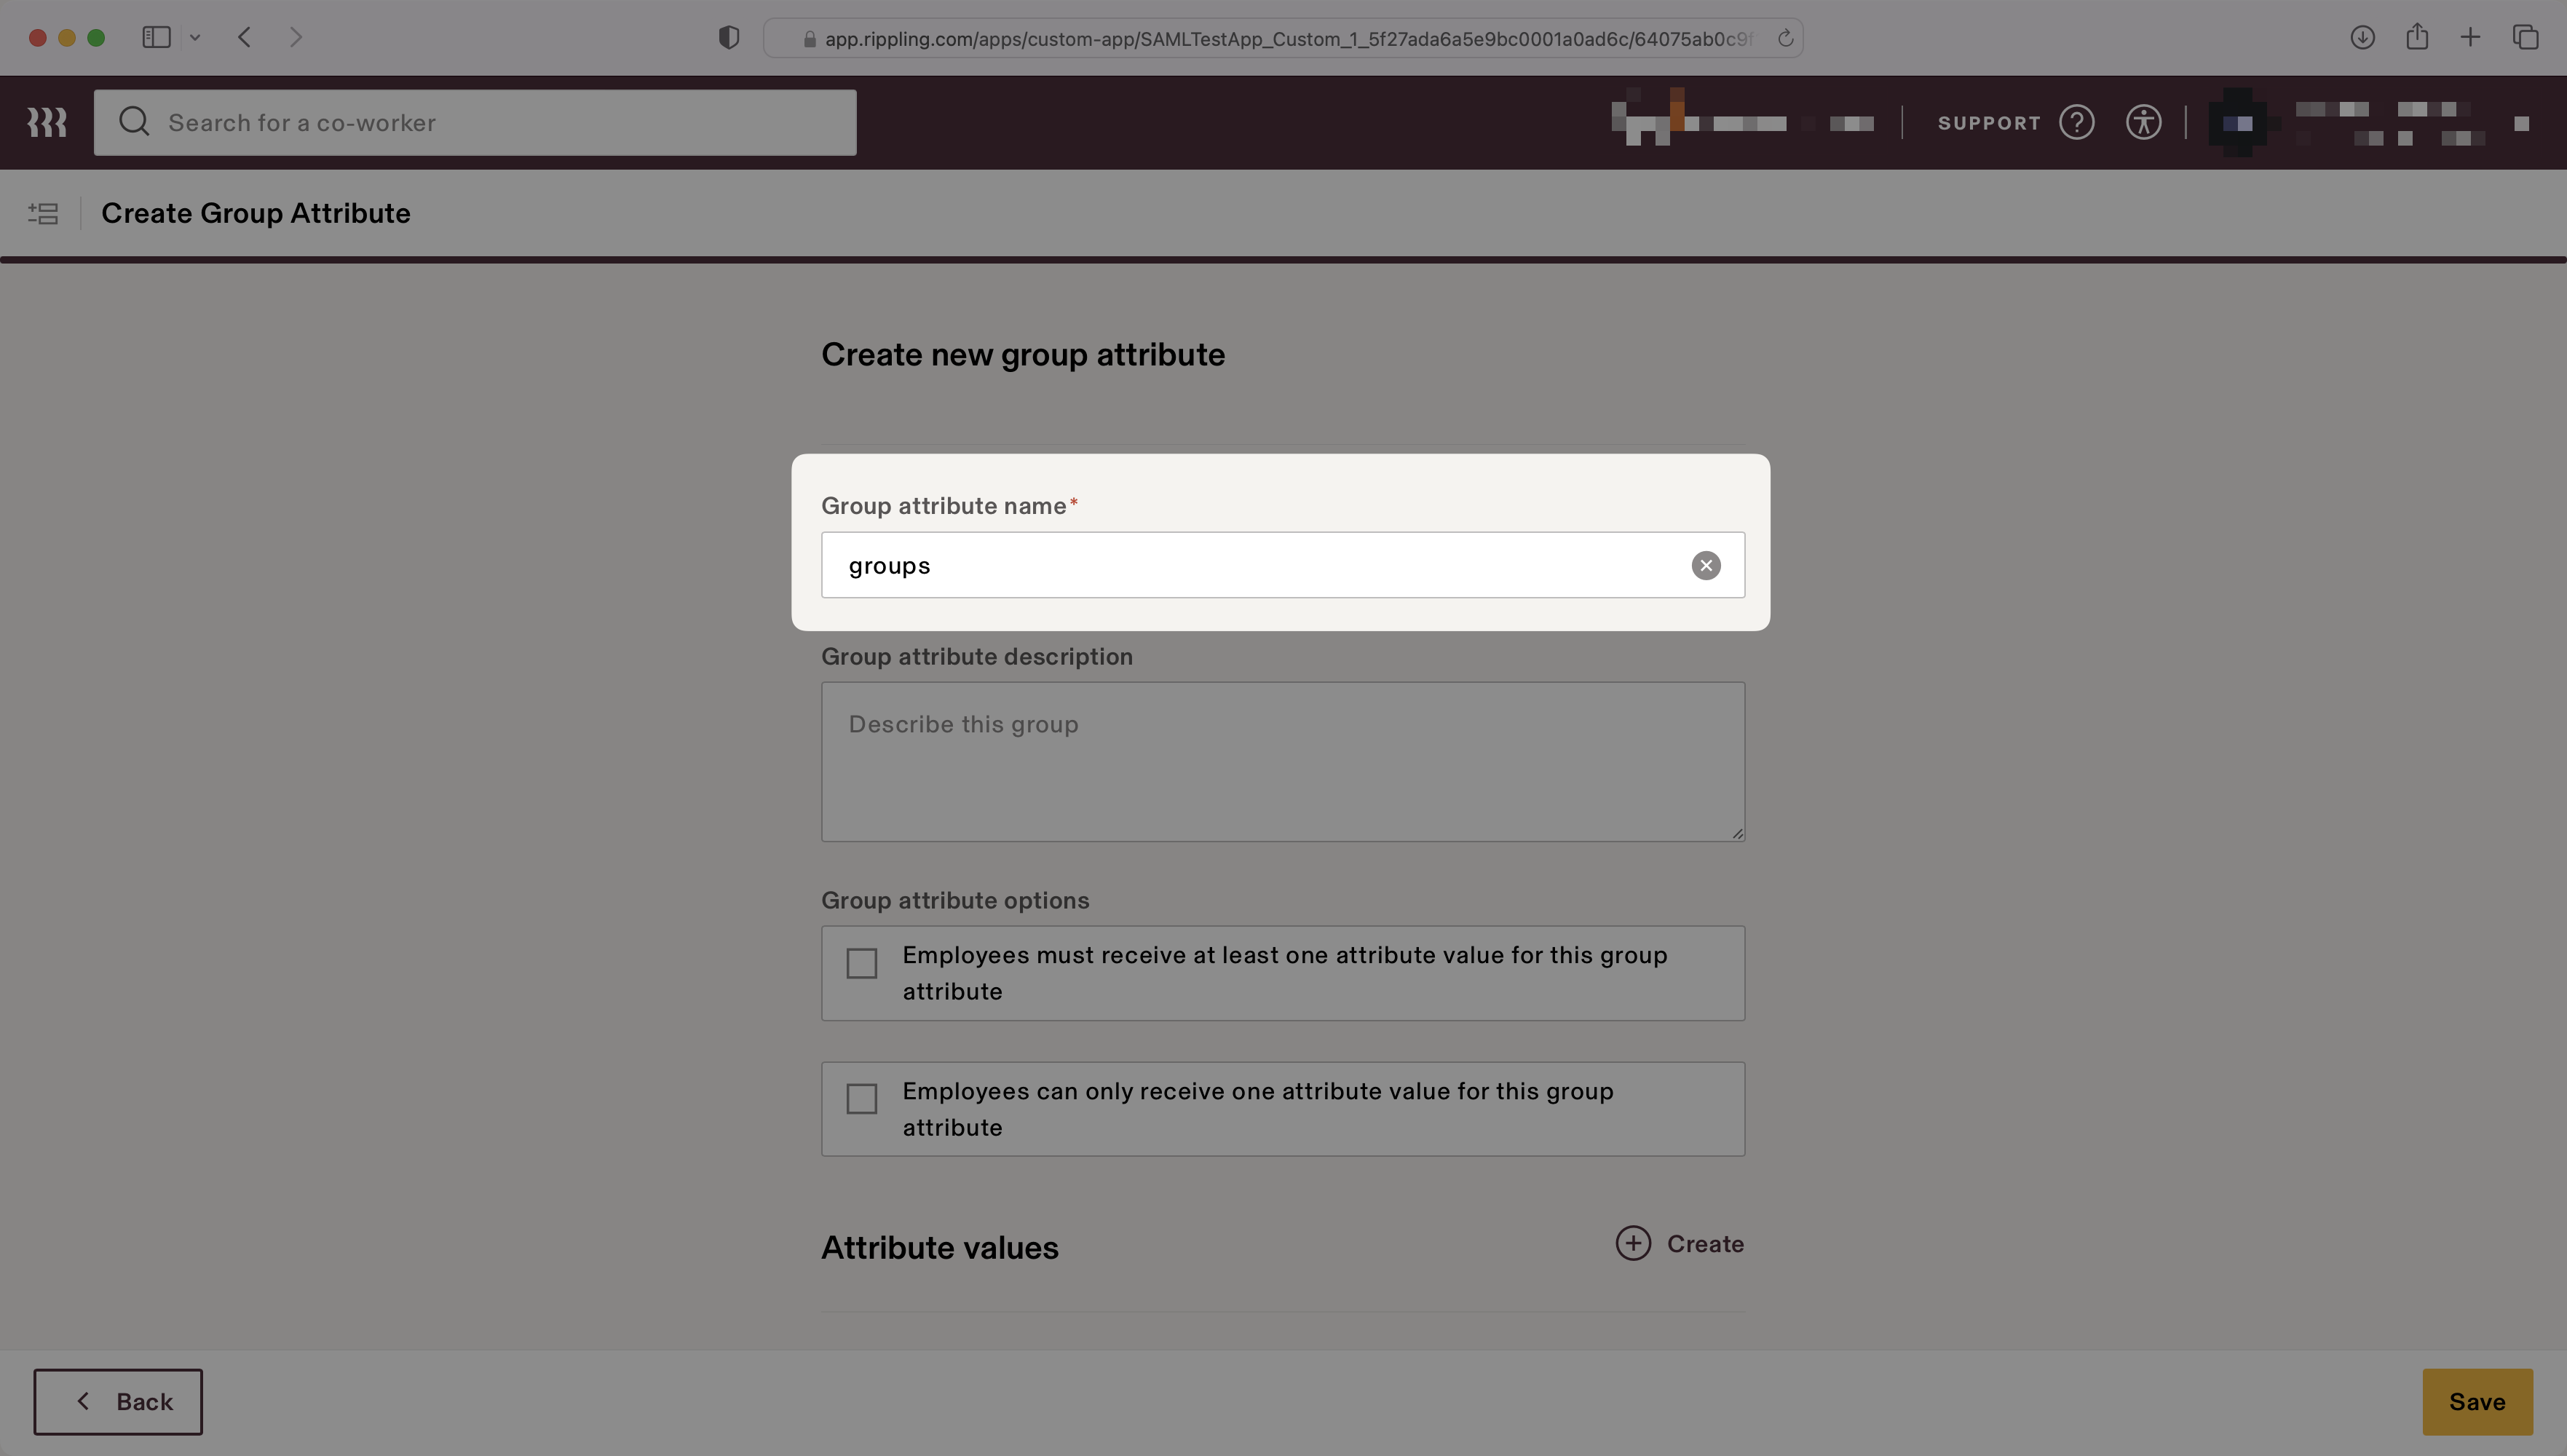
Task: Click the Group attribute description textarea
Action: click(x=1283, y=761)
